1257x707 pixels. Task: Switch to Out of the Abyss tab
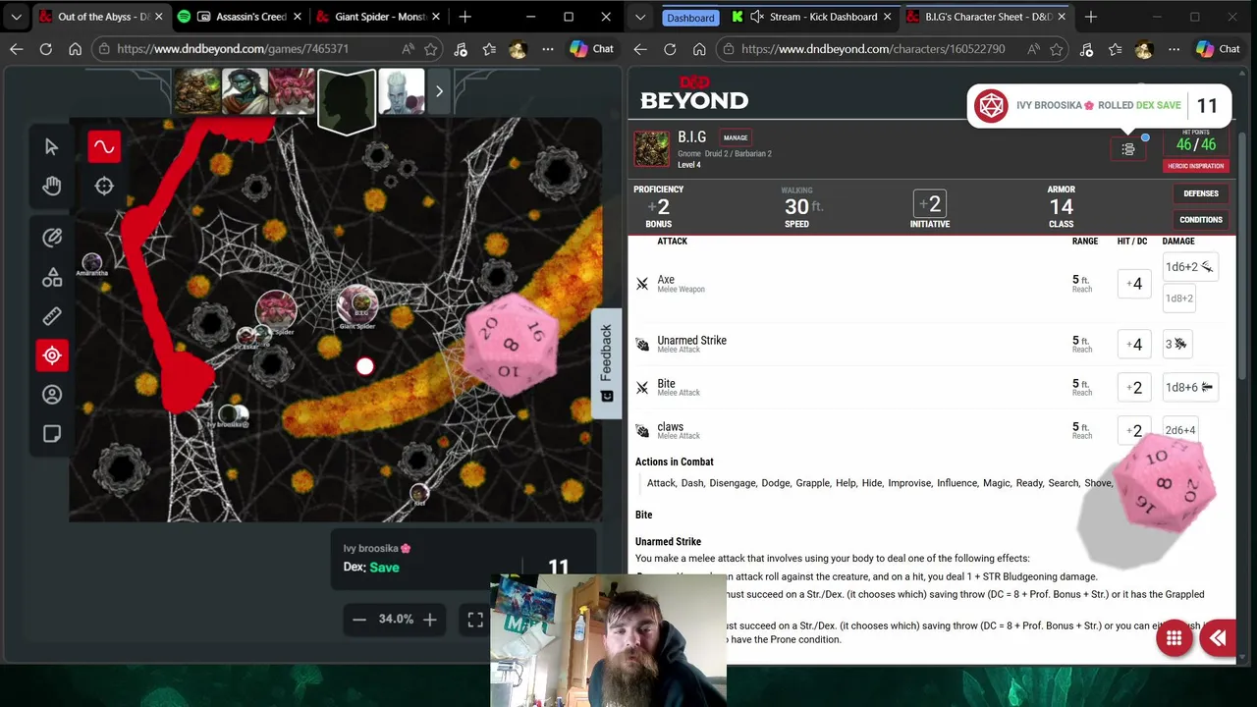[x=103, y=17]
